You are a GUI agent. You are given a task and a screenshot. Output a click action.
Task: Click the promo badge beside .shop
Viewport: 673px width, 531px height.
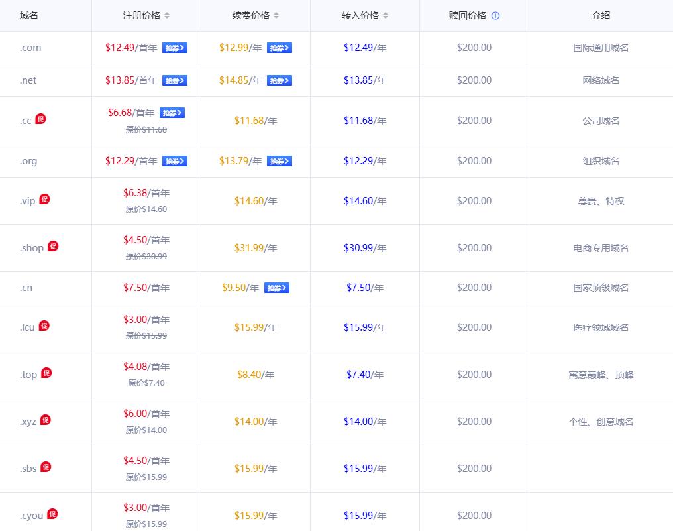(53, 247)
